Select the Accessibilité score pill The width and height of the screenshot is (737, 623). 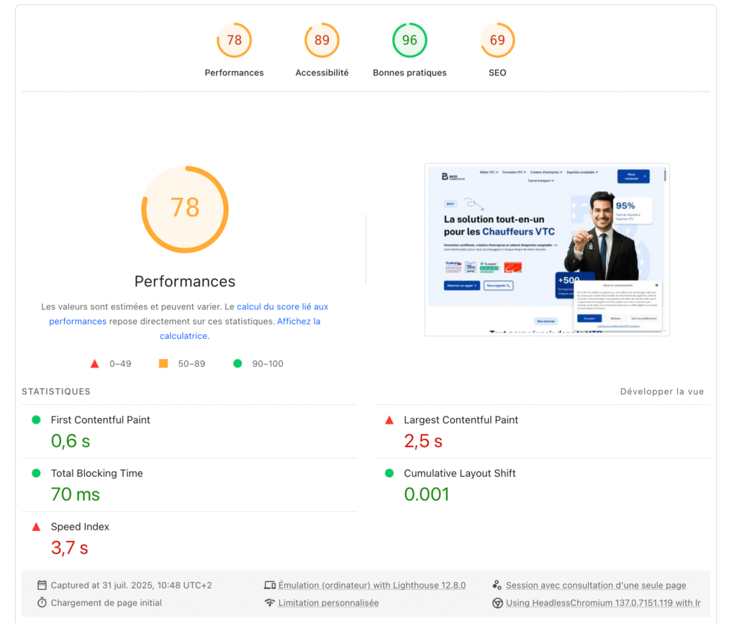(322, 40)
